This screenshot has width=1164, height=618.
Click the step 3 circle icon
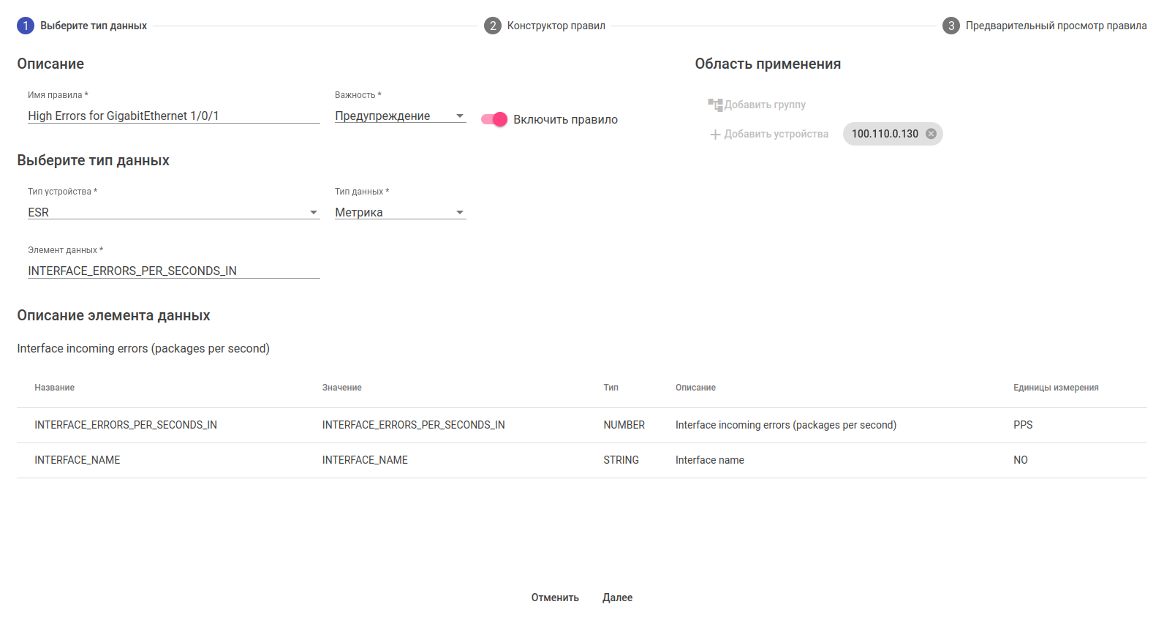(951, 26)
